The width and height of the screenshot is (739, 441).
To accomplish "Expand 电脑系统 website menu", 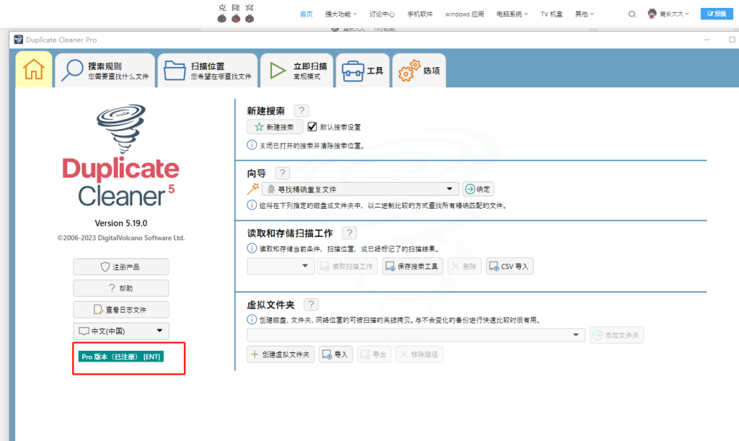I will pyautogui.click(x=512, y=14).
